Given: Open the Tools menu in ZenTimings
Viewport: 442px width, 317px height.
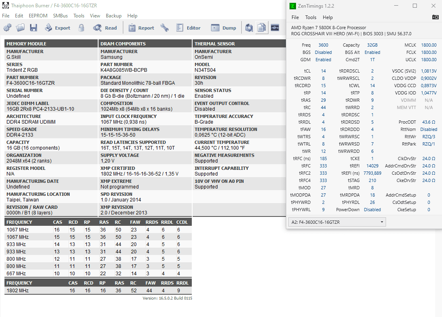Looking at the screenshot, I should 311,17.
